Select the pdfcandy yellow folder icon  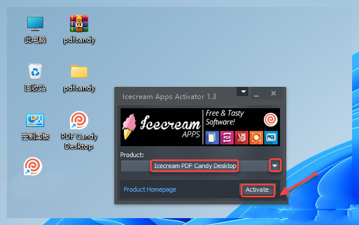click(x=79, y=78)
